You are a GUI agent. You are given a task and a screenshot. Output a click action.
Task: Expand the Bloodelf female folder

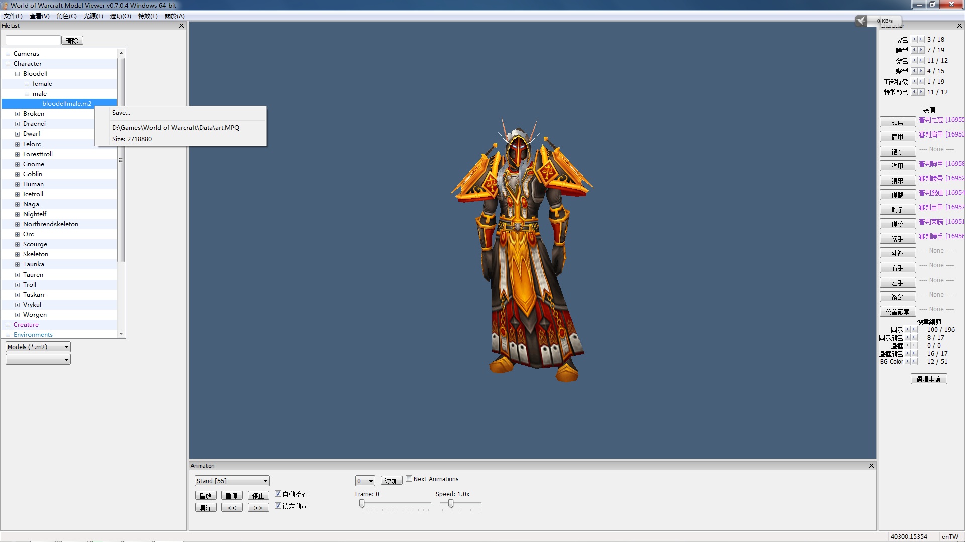(27, 84)
